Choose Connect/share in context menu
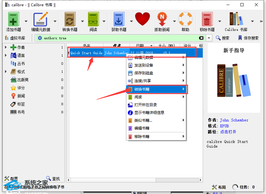 pos(156,81)
